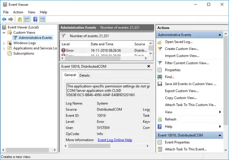Switch to the General tab
The height and width of the screenshot is (160, 229).
point(70,75)
